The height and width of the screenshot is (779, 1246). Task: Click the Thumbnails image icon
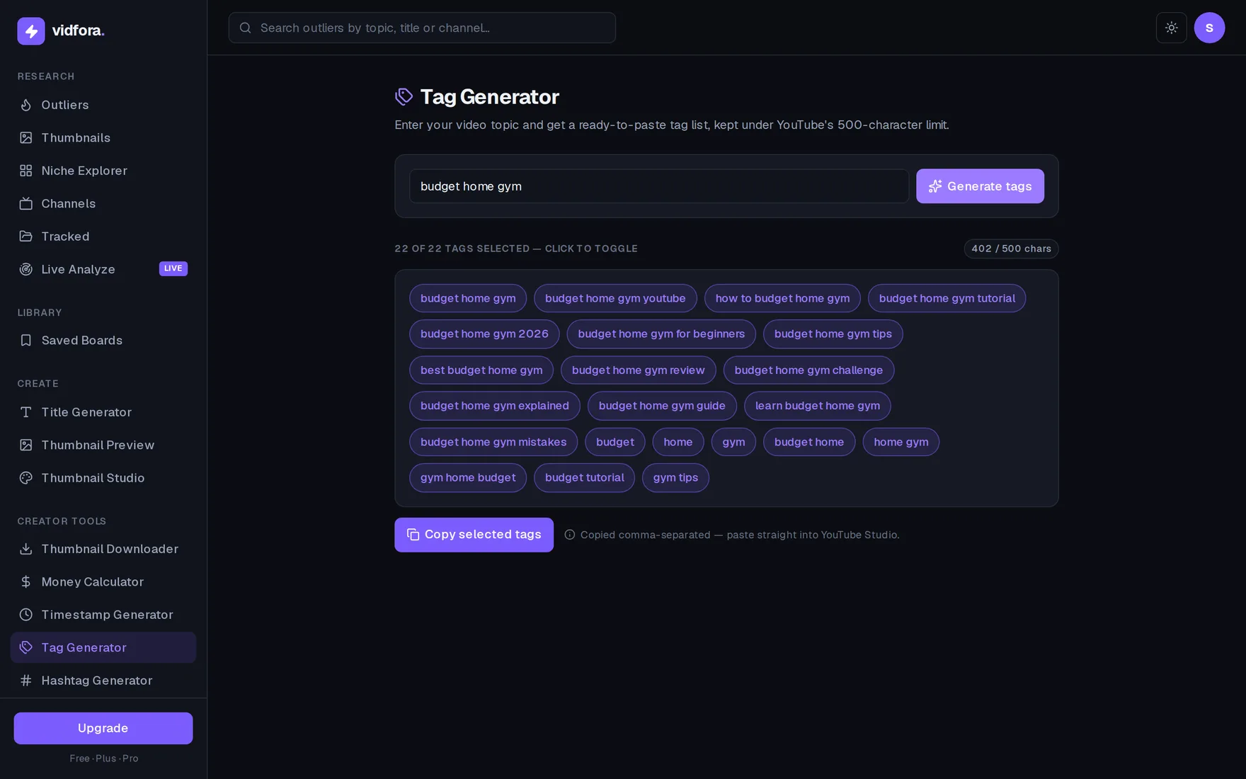click(26, 137)
